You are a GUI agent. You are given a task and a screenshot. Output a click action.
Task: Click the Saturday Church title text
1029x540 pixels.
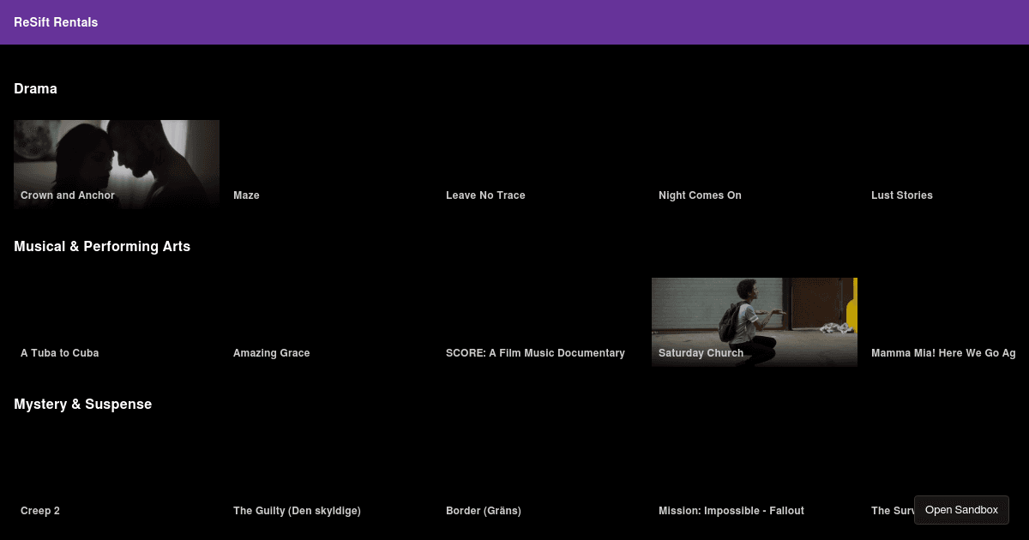pyautogui.click(x=701, y=352)
